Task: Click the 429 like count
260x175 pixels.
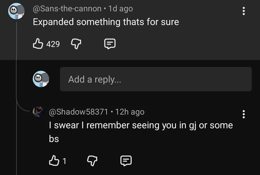Action: click(53, 44)
